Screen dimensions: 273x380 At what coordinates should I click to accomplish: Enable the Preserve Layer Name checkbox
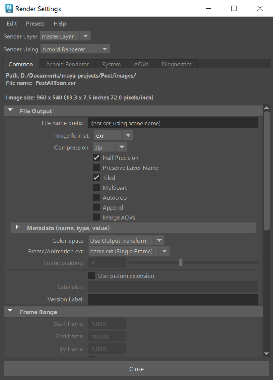96,167
